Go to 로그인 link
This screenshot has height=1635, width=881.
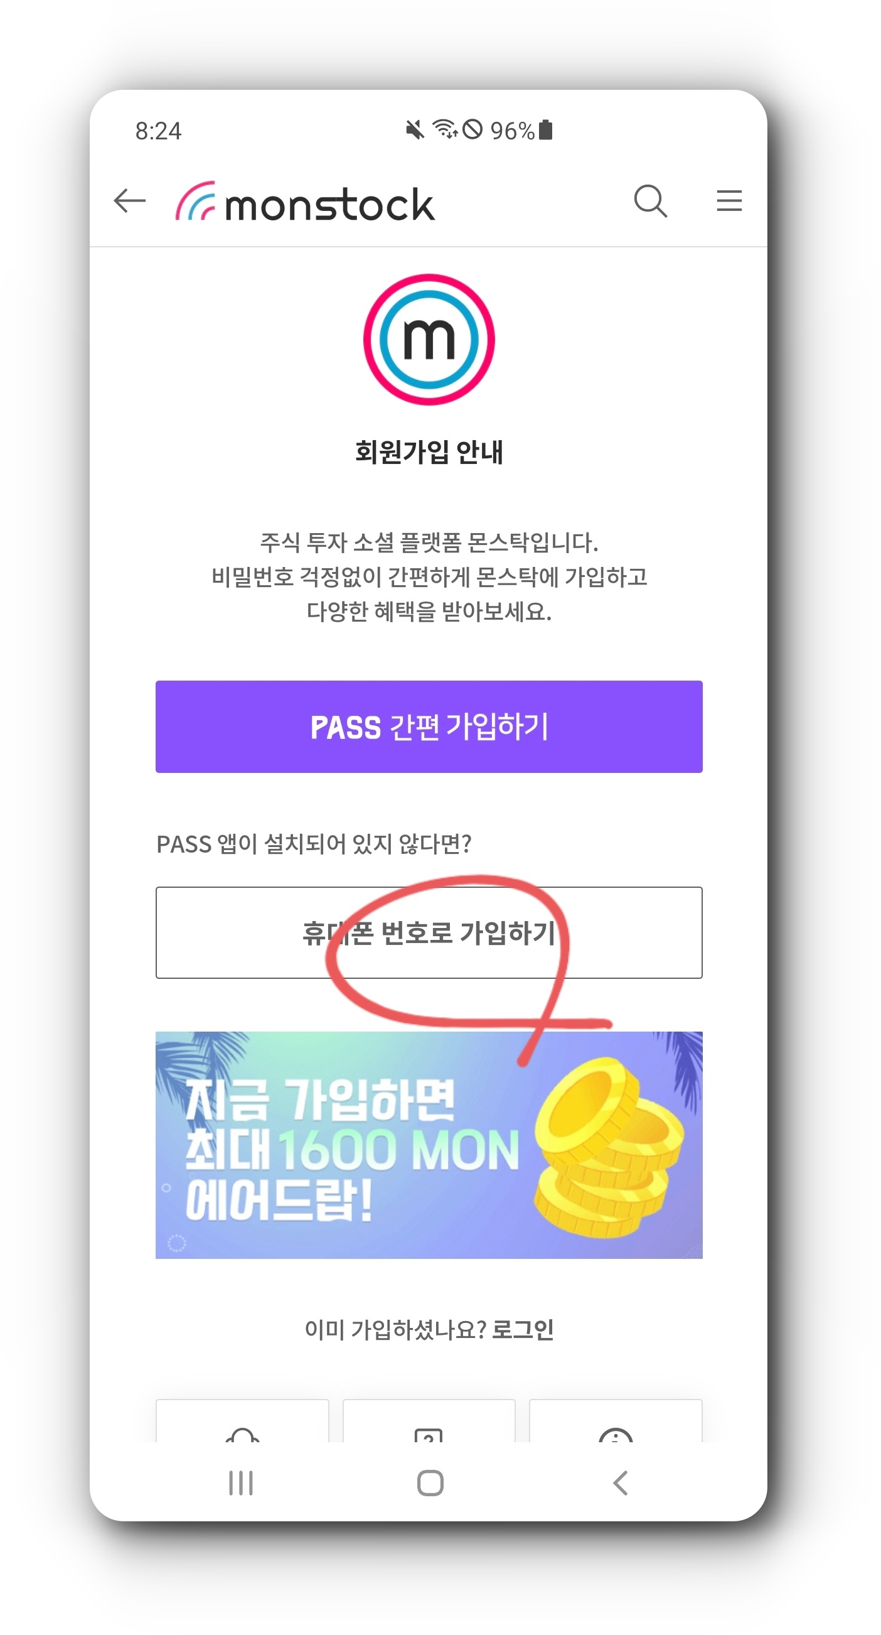click(x=523, y=1329)
